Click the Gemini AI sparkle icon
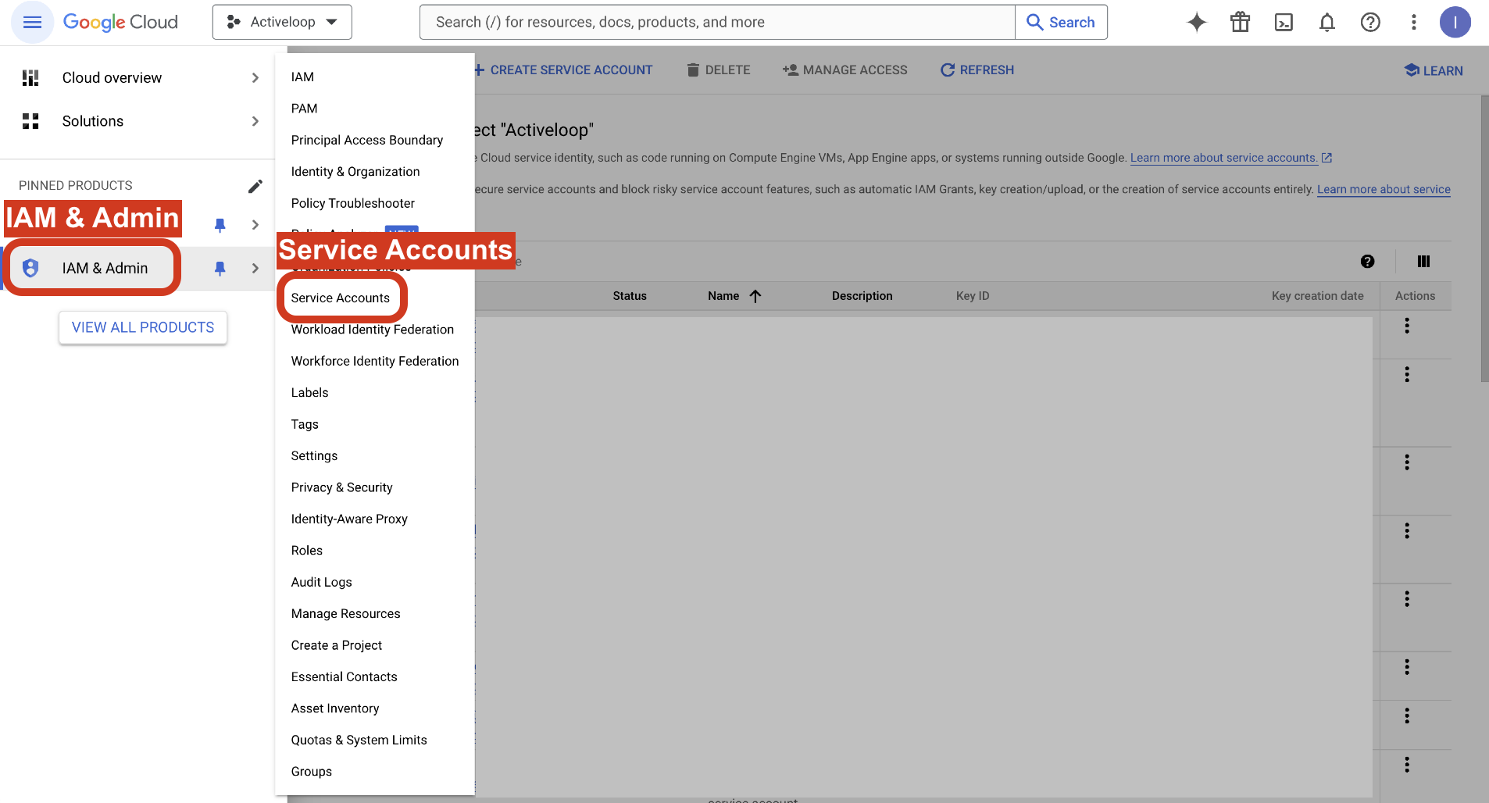1489x803 pixels. (1196, 23)
